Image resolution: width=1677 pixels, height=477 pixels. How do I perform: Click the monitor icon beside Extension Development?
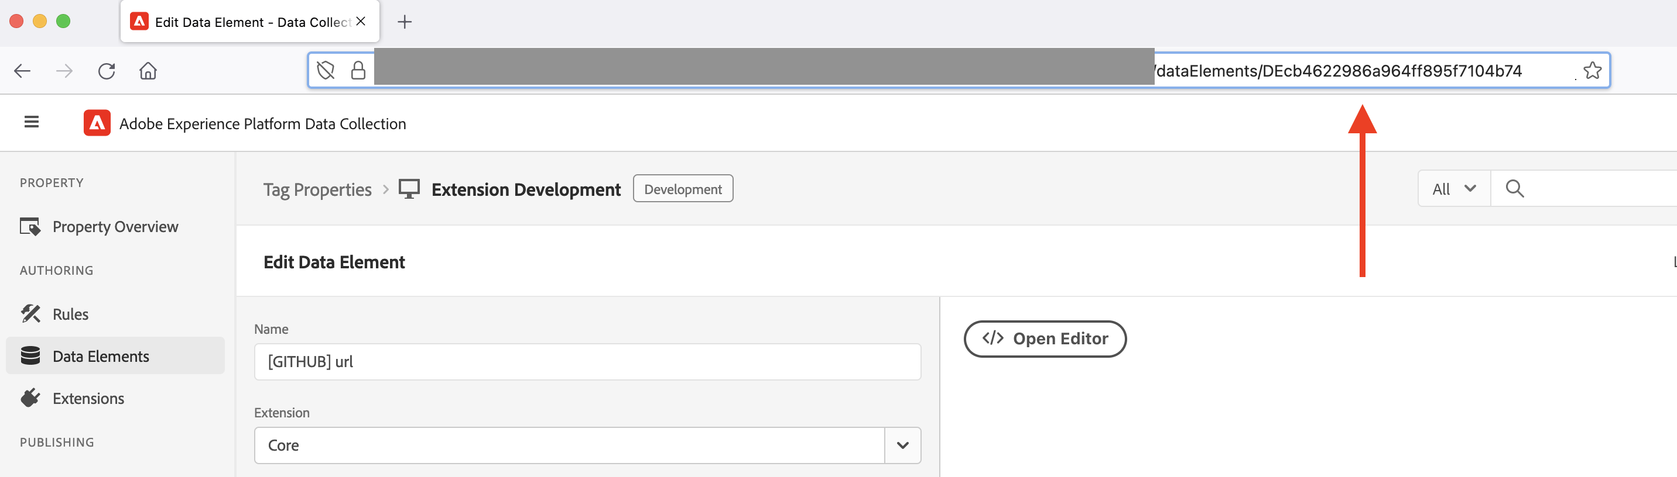click(409, 189)
